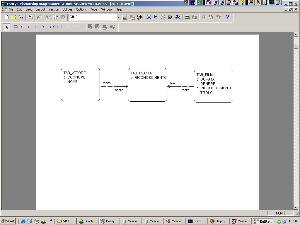Viewport: 300px width, 225px height.
Task: Open the Window menu
Action: [107, 9]
